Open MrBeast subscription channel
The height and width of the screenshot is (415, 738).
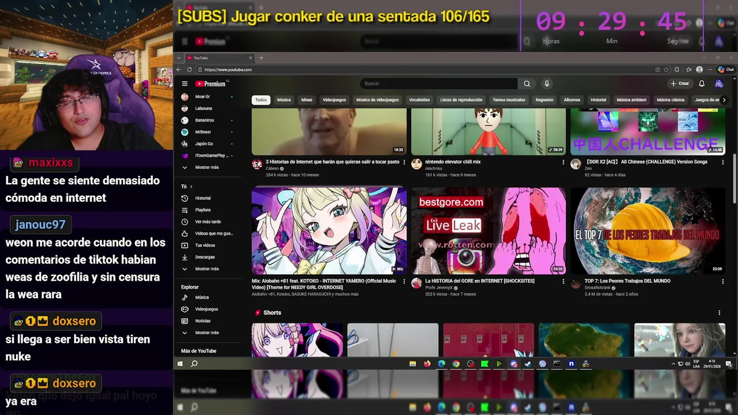pos(202,132)
